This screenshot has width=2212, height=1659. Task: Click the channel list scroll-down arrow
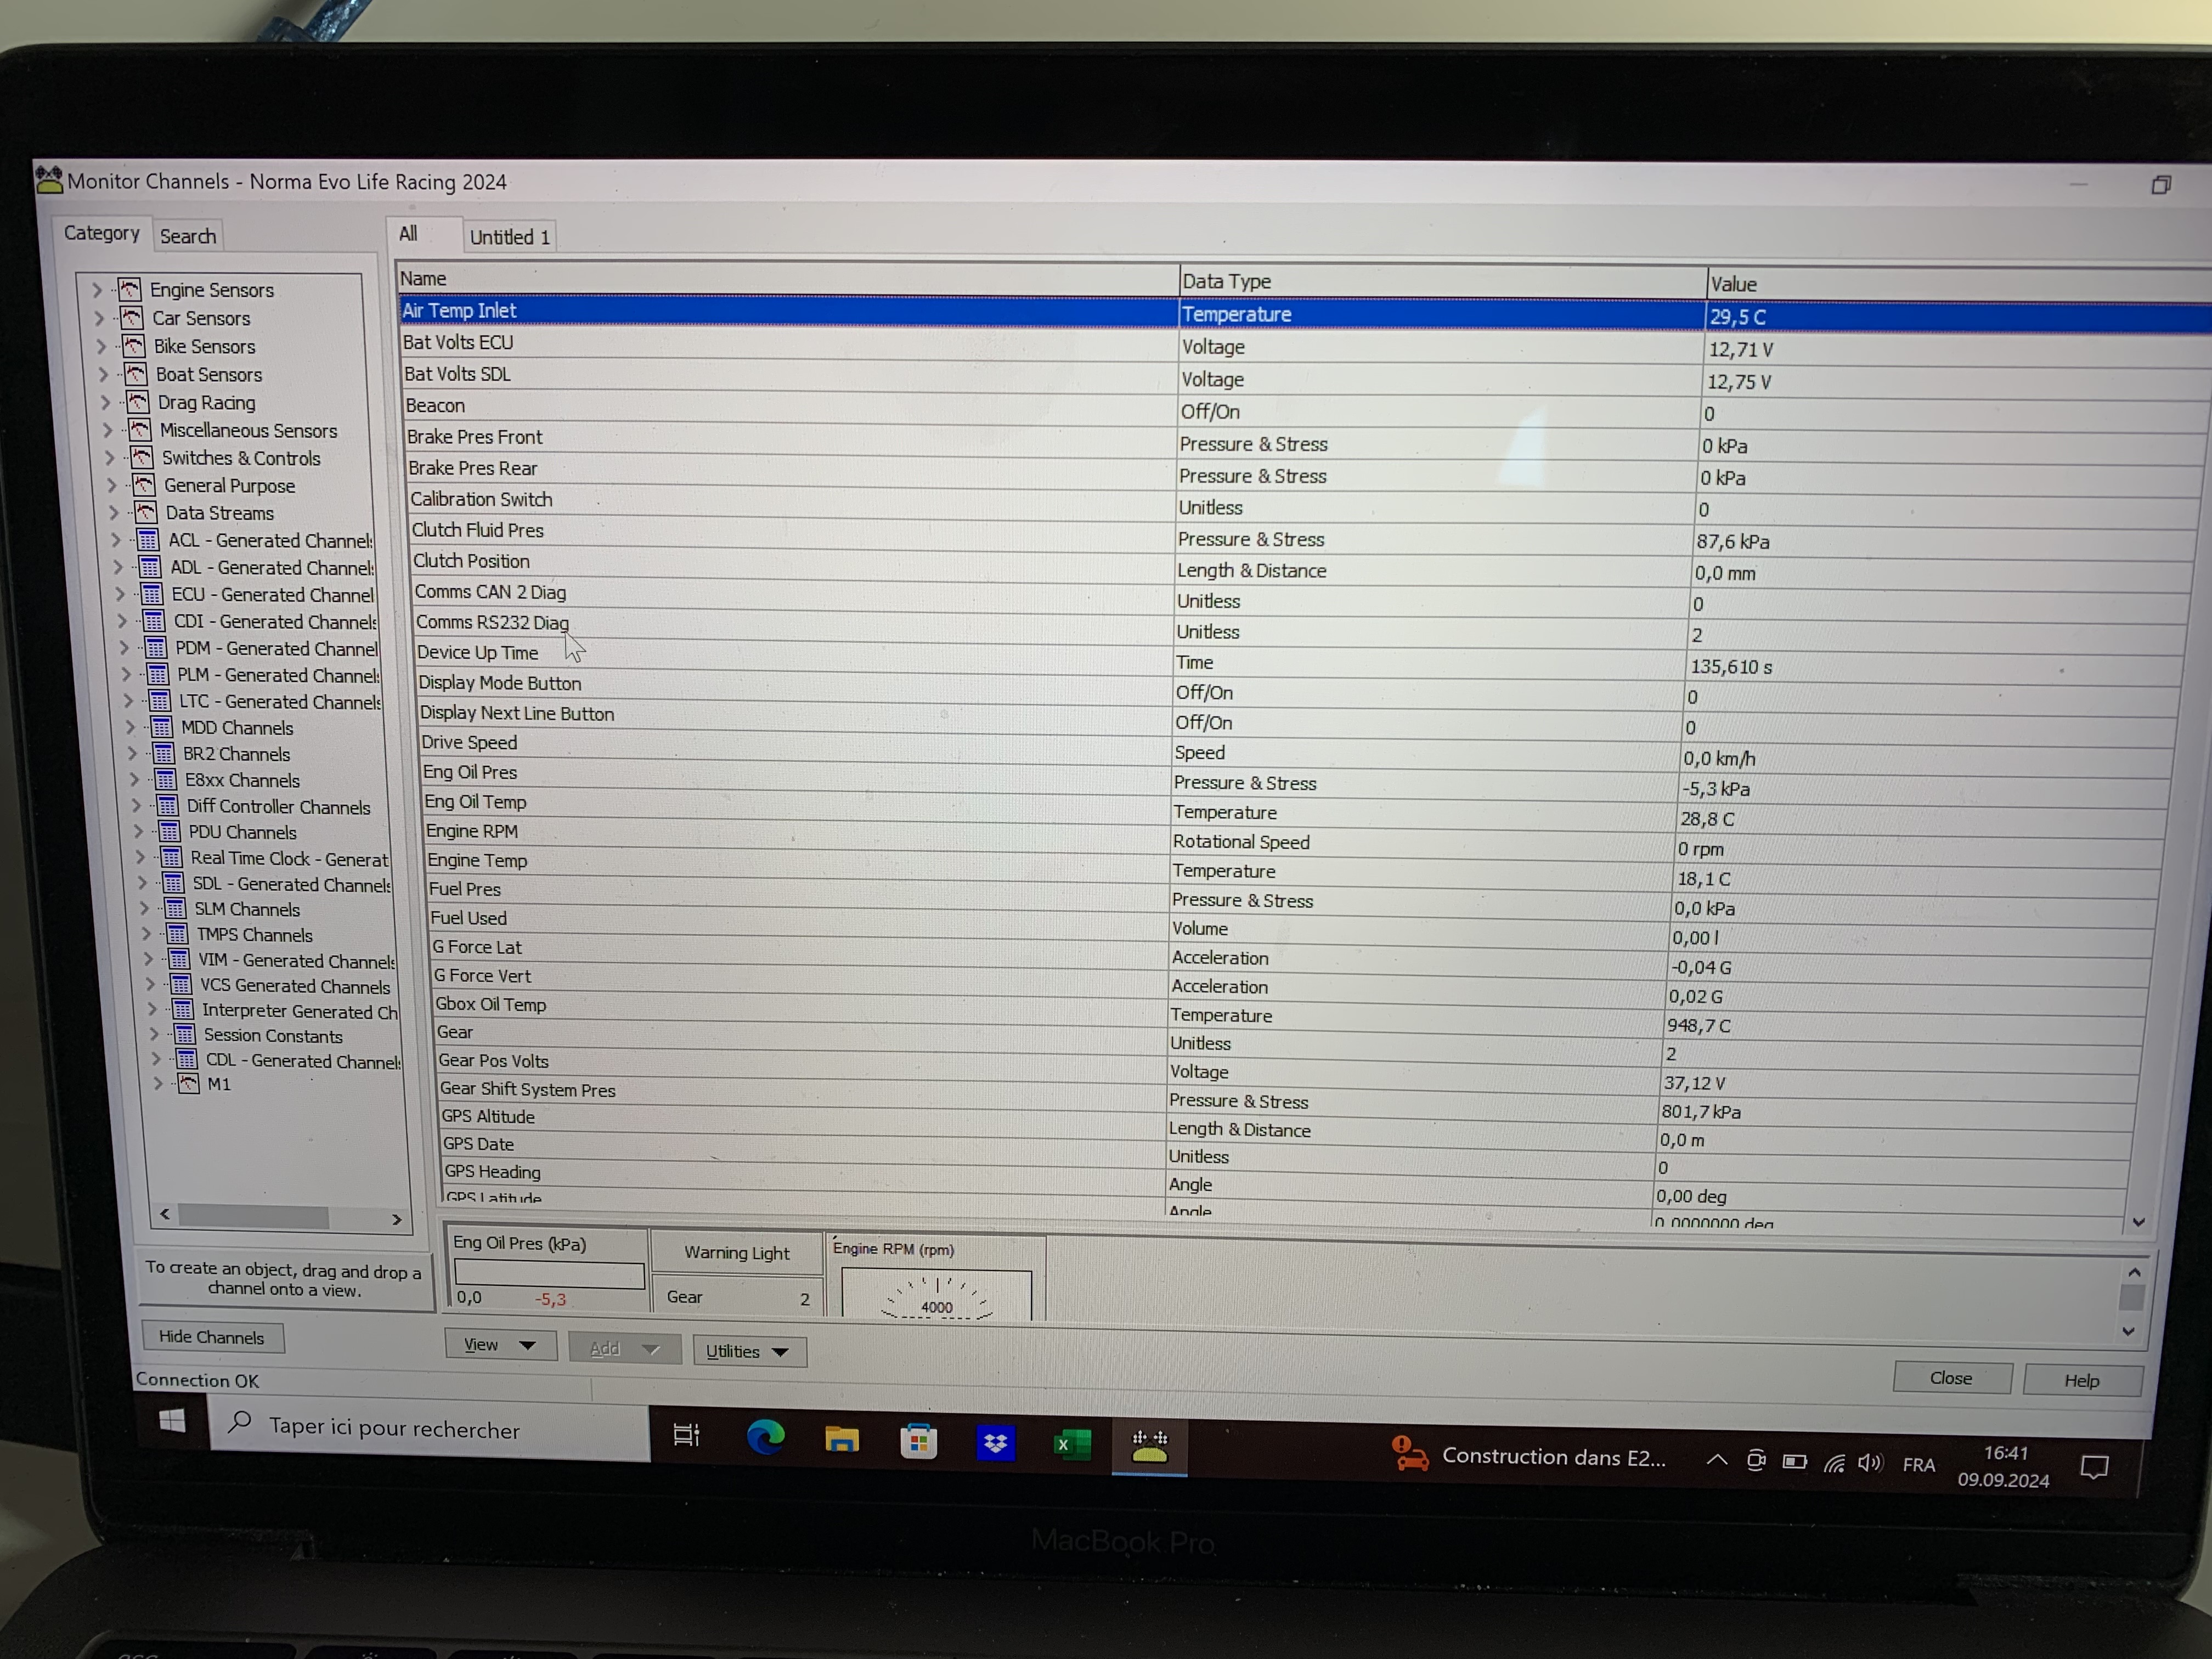pos(2138,1222)
